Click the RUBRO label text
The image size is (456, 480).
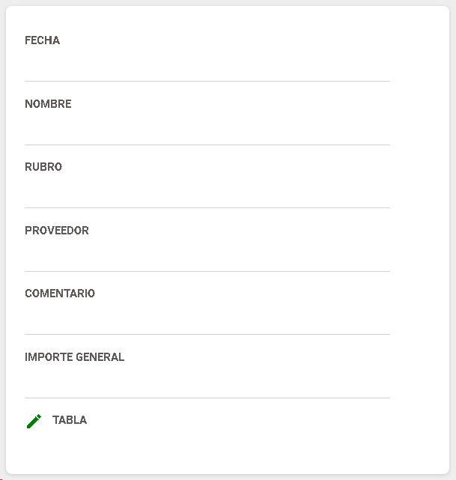tap(43, 167)
